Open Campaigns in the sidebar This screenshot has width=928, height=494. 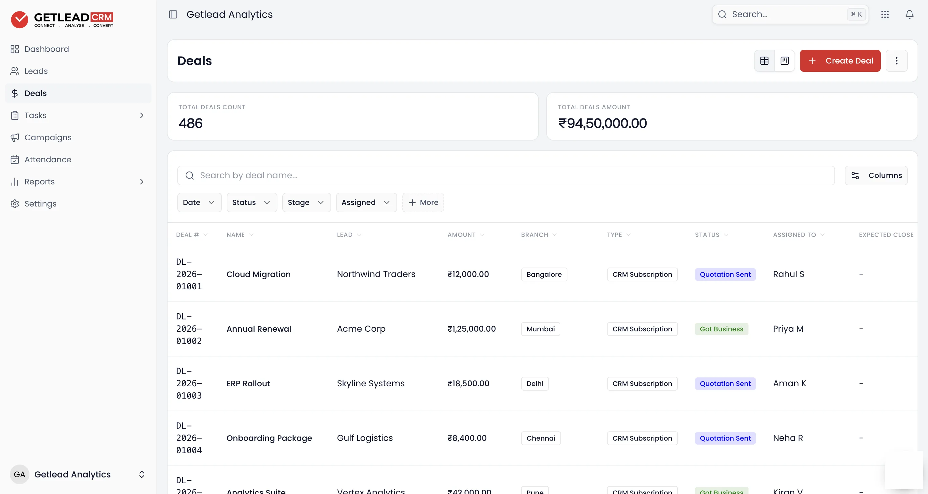click(x=78, y=137)
